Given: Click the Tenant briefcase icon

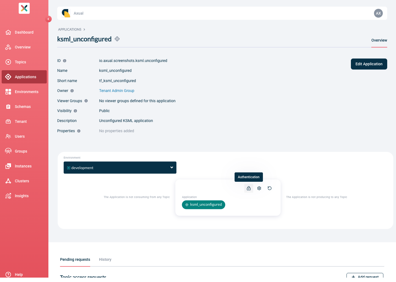Looking at the screenshot, I should pyautogui.click(x=8, y=121).
